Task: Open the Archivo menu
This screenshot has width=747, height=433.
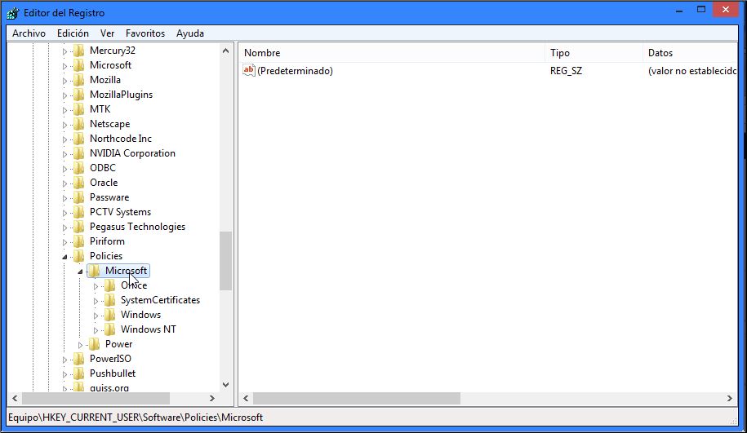Action: tap(29, 33)
